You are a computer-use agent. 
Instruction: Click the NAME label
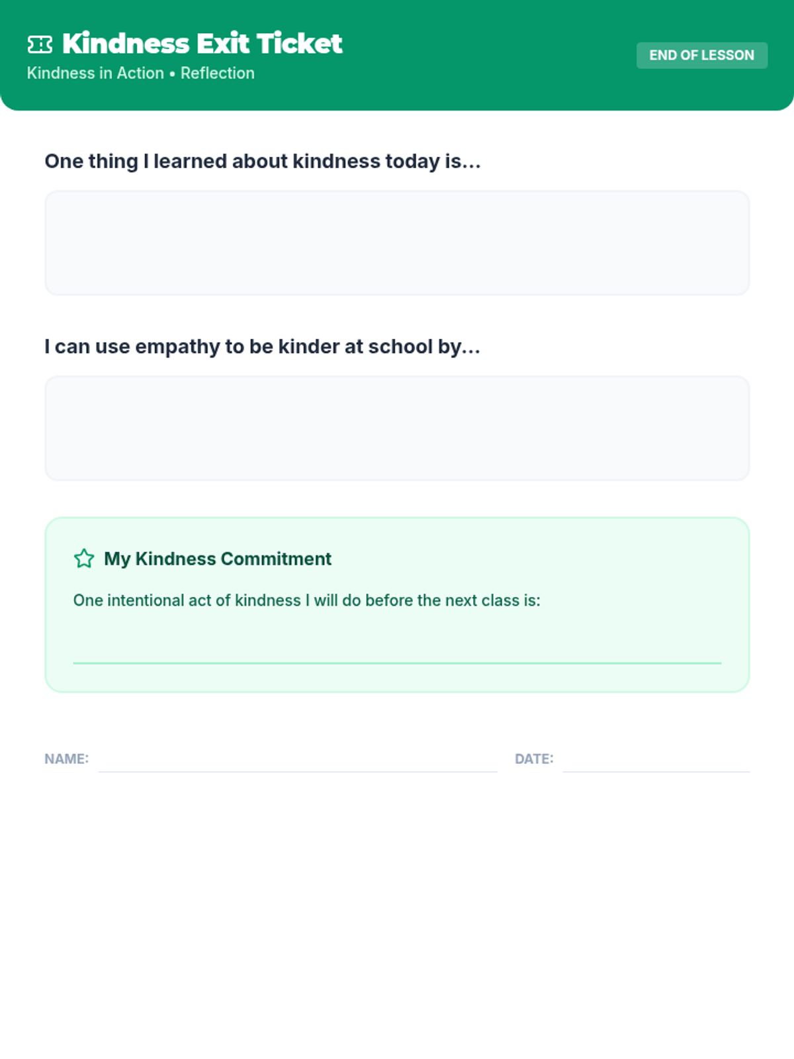pyautogui.click(x=66, y=759)
